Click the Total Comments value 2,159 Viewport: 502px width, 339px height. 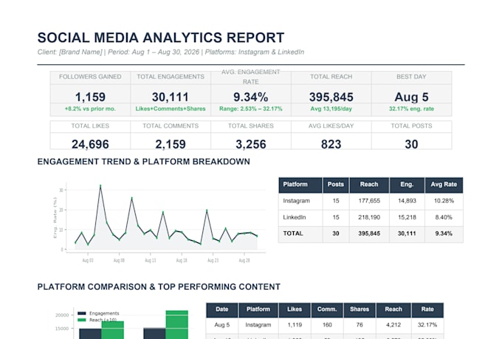171,144
